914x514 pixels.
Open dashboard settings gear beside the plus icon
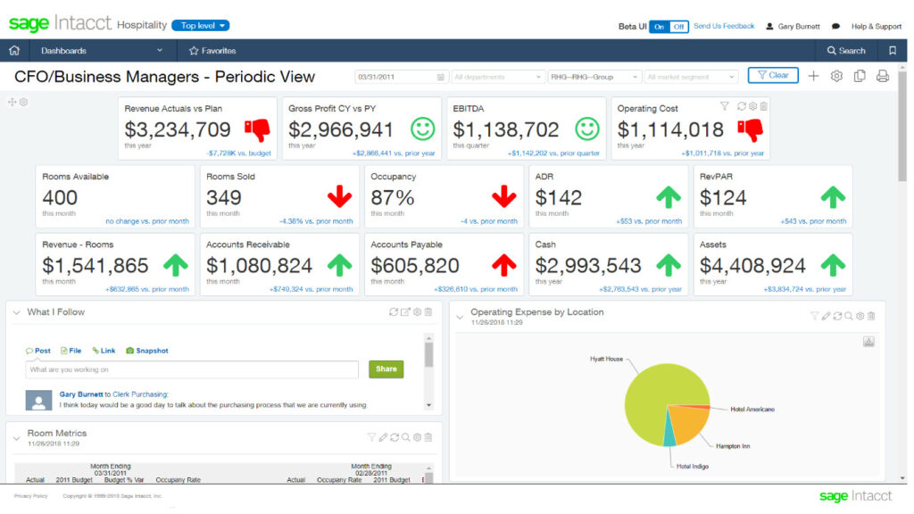(x=836, y=76)
